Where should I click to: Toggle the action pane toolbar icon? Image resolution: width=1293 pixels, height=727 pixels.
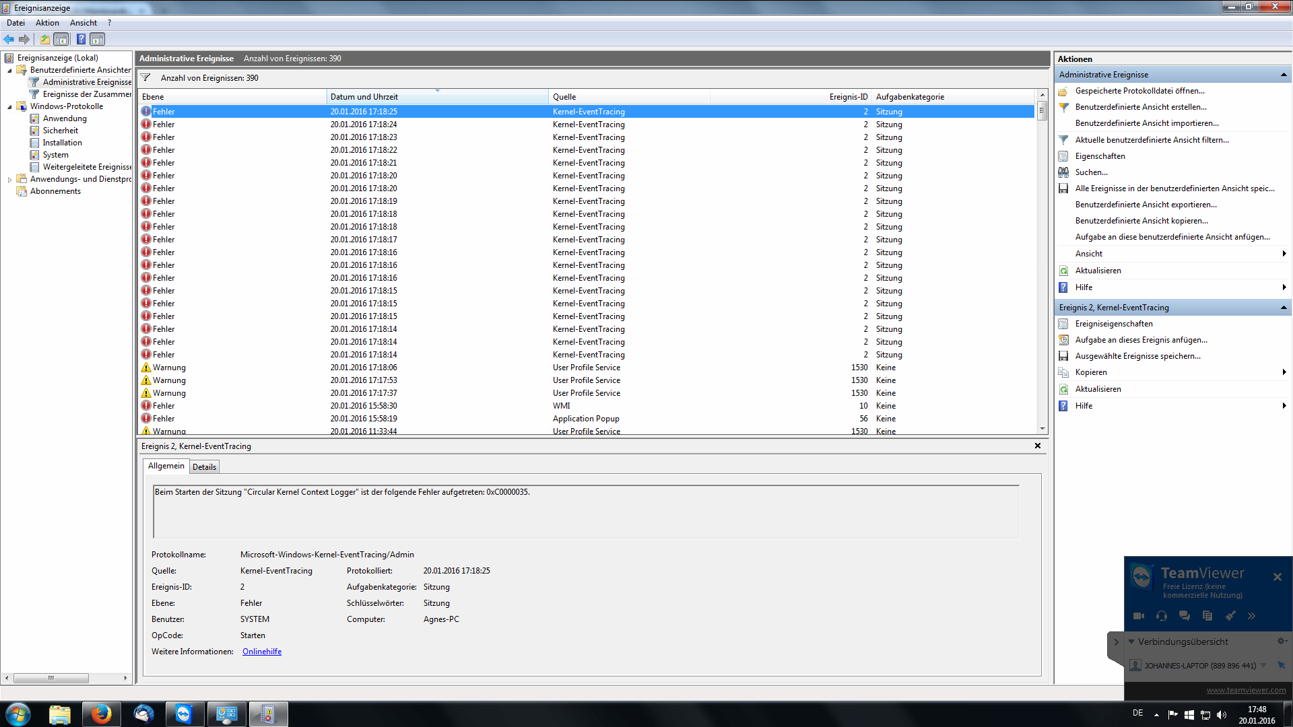[98, 39]
